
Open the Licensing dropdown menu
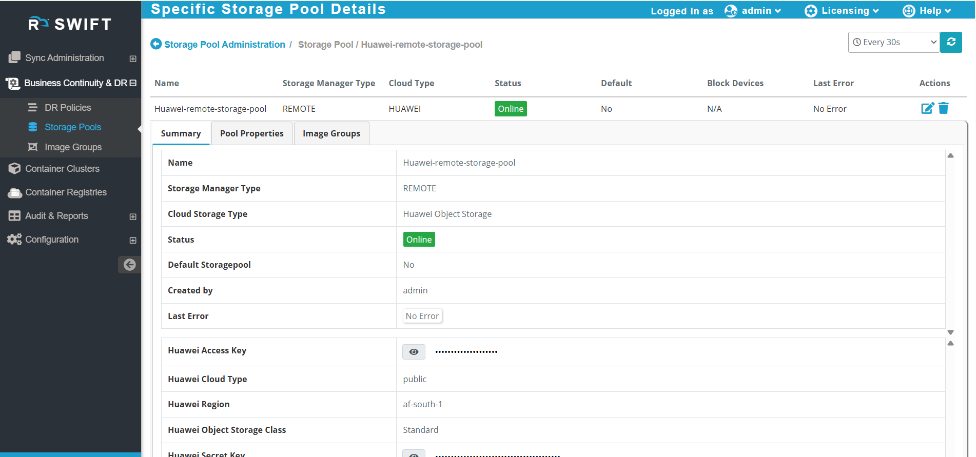coord(850,11)
